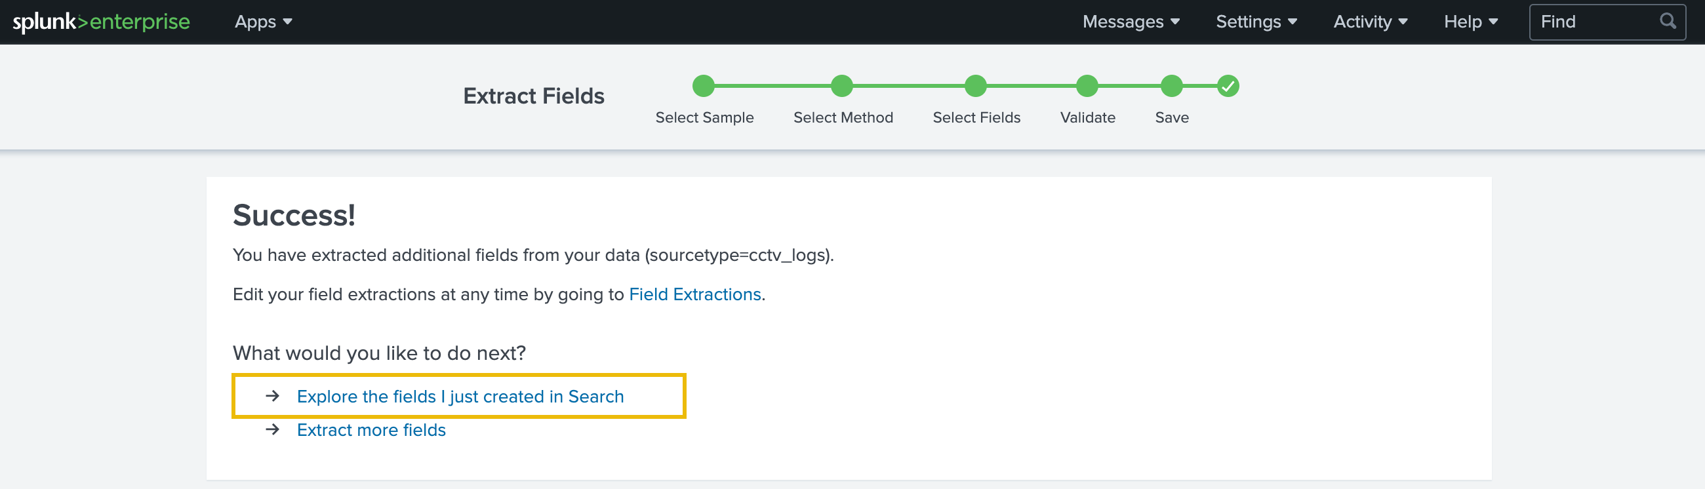The width and height of the screenshot is (1705, 489).
Task: Go back to the Validate step circle
Action: point(1087,86)
